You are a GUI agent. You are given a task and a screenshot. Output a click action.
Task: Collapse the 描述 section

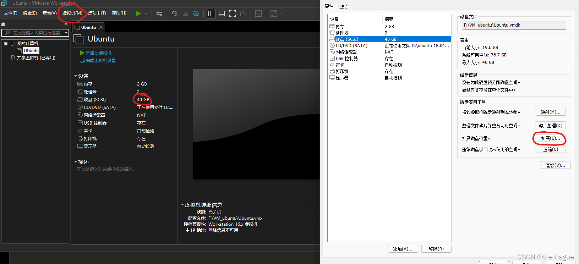pos(76,162)
